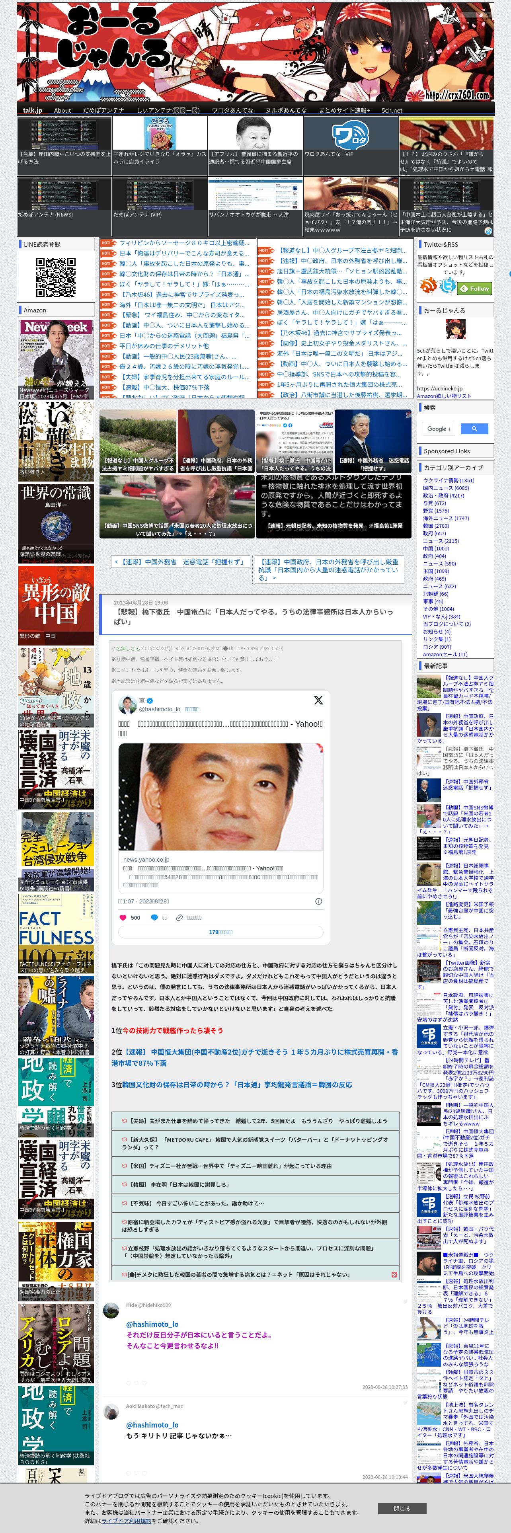This screenshot has width=511, height=1533.
Task: Open the FACTFULNESS book cover
Action: click(x=56, y=934)
